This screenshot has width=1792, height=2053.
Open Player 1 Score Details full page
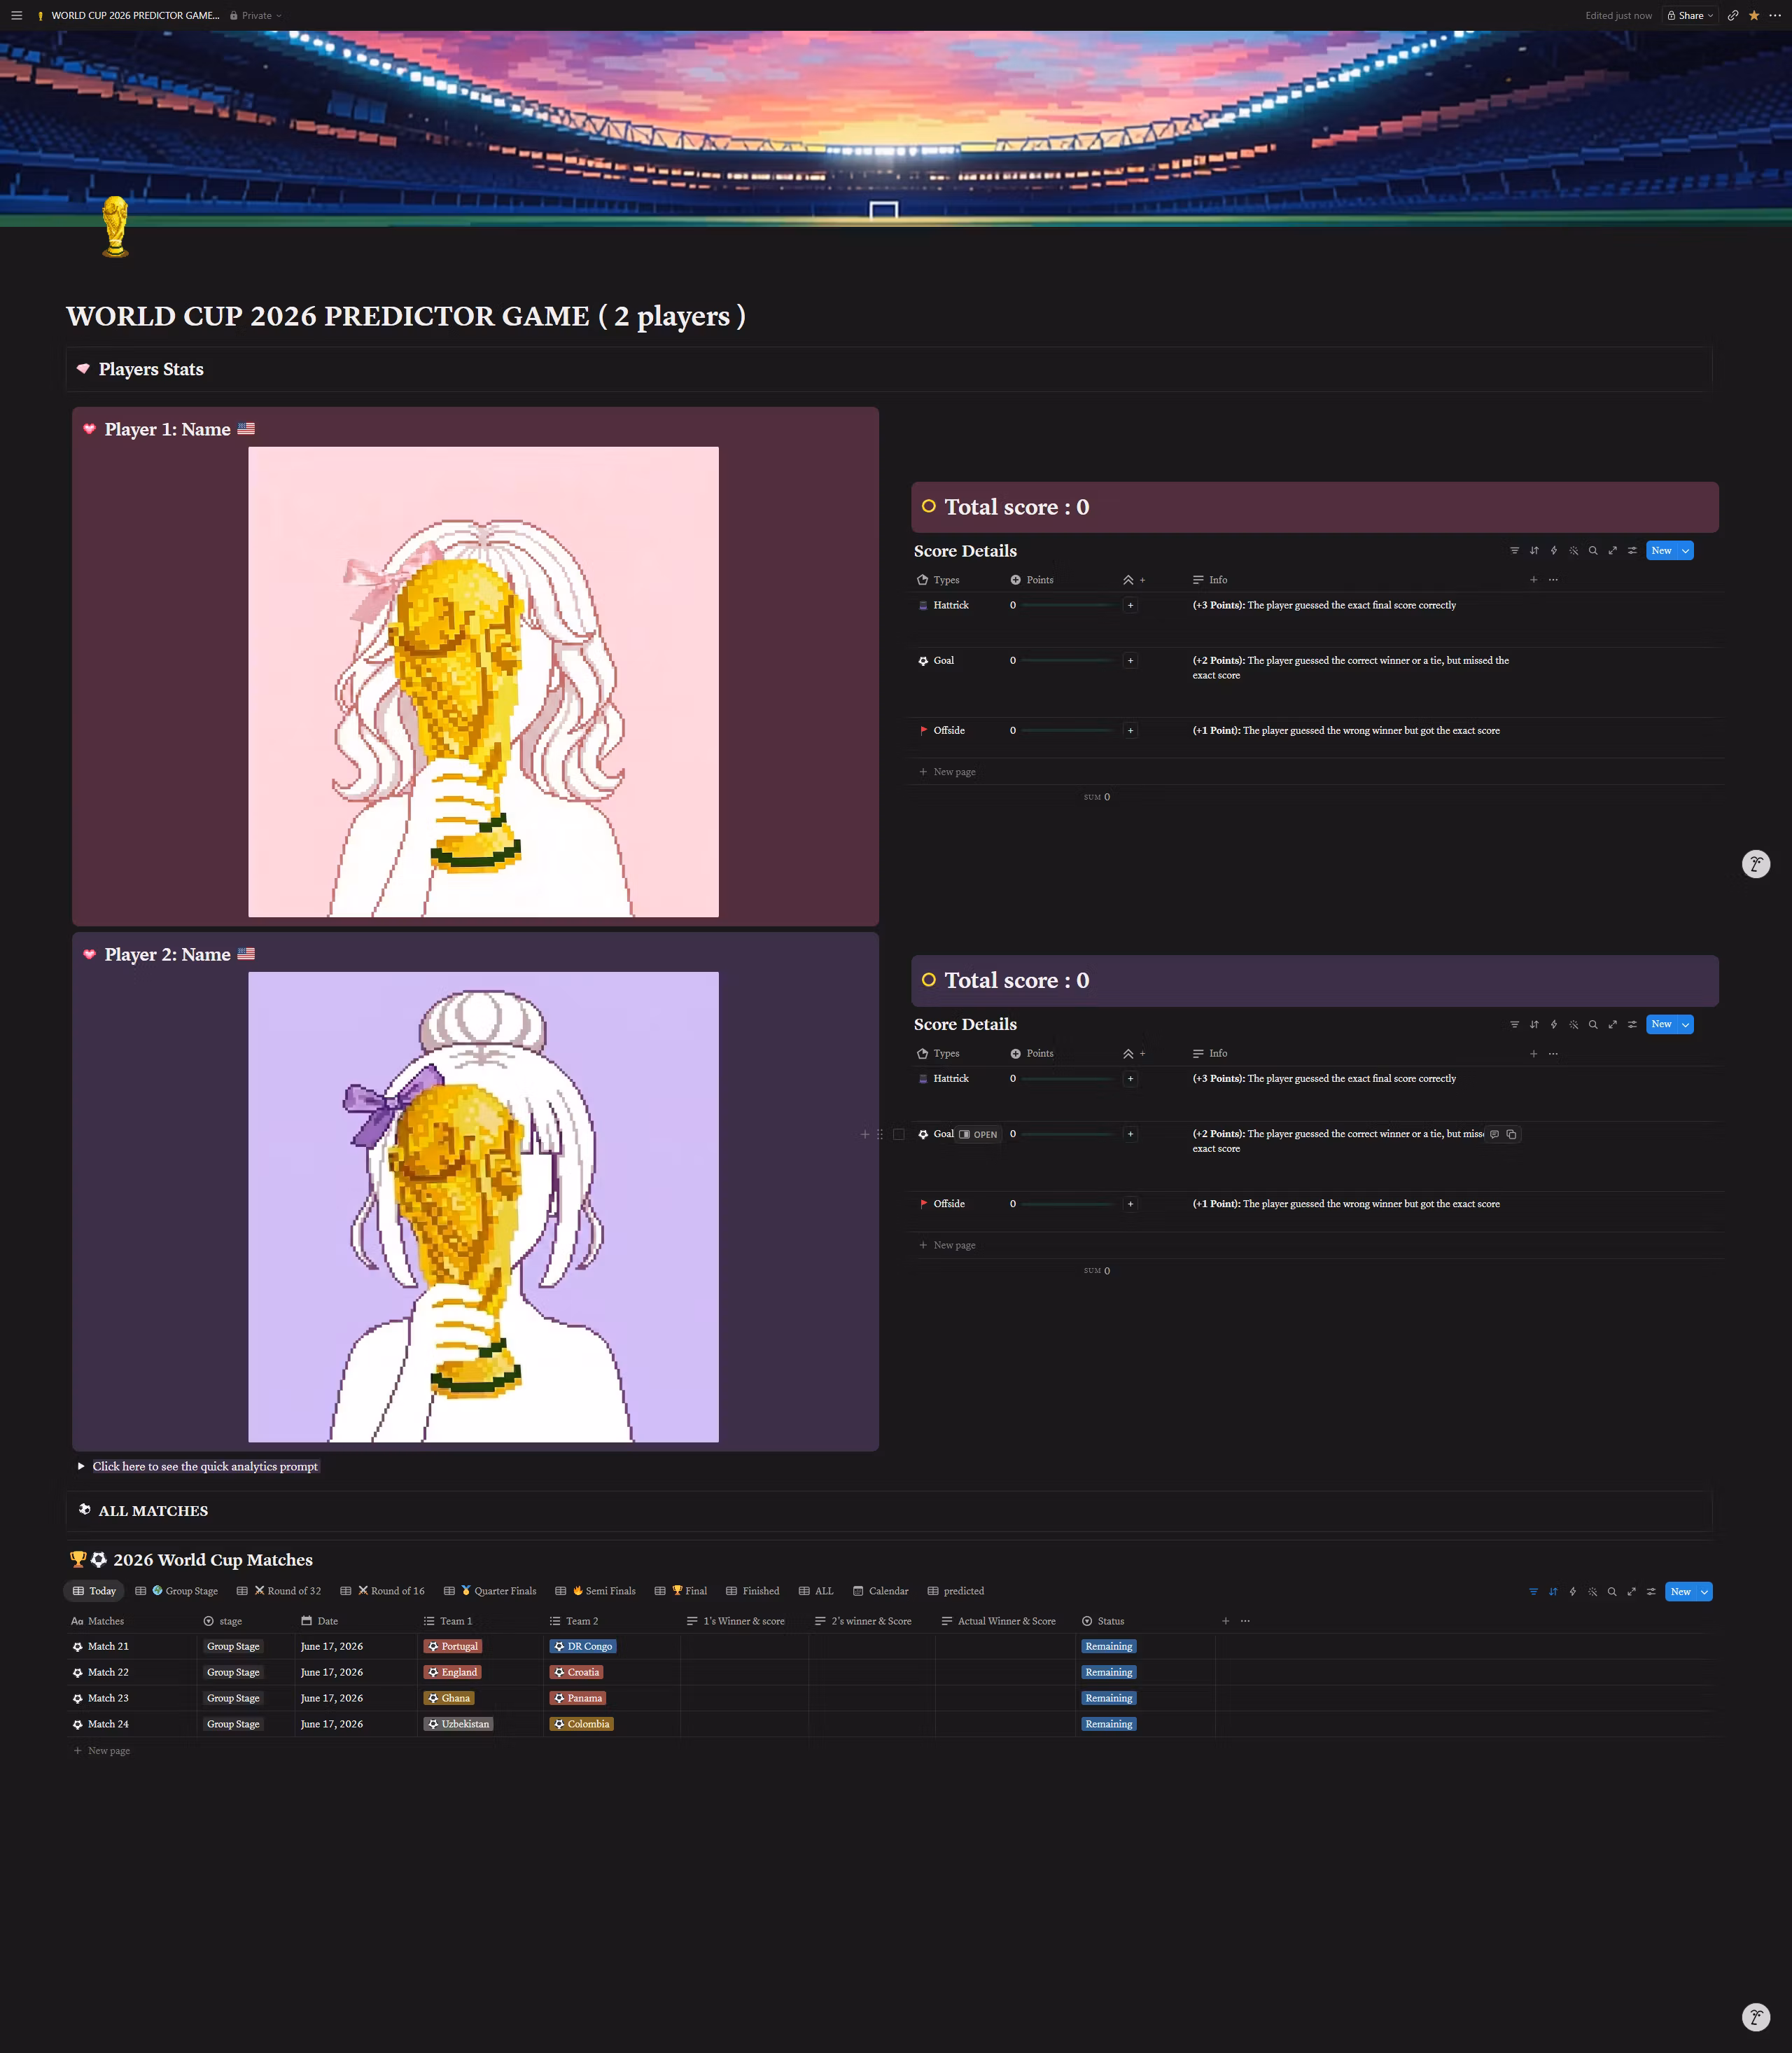tap(1613, 550)
